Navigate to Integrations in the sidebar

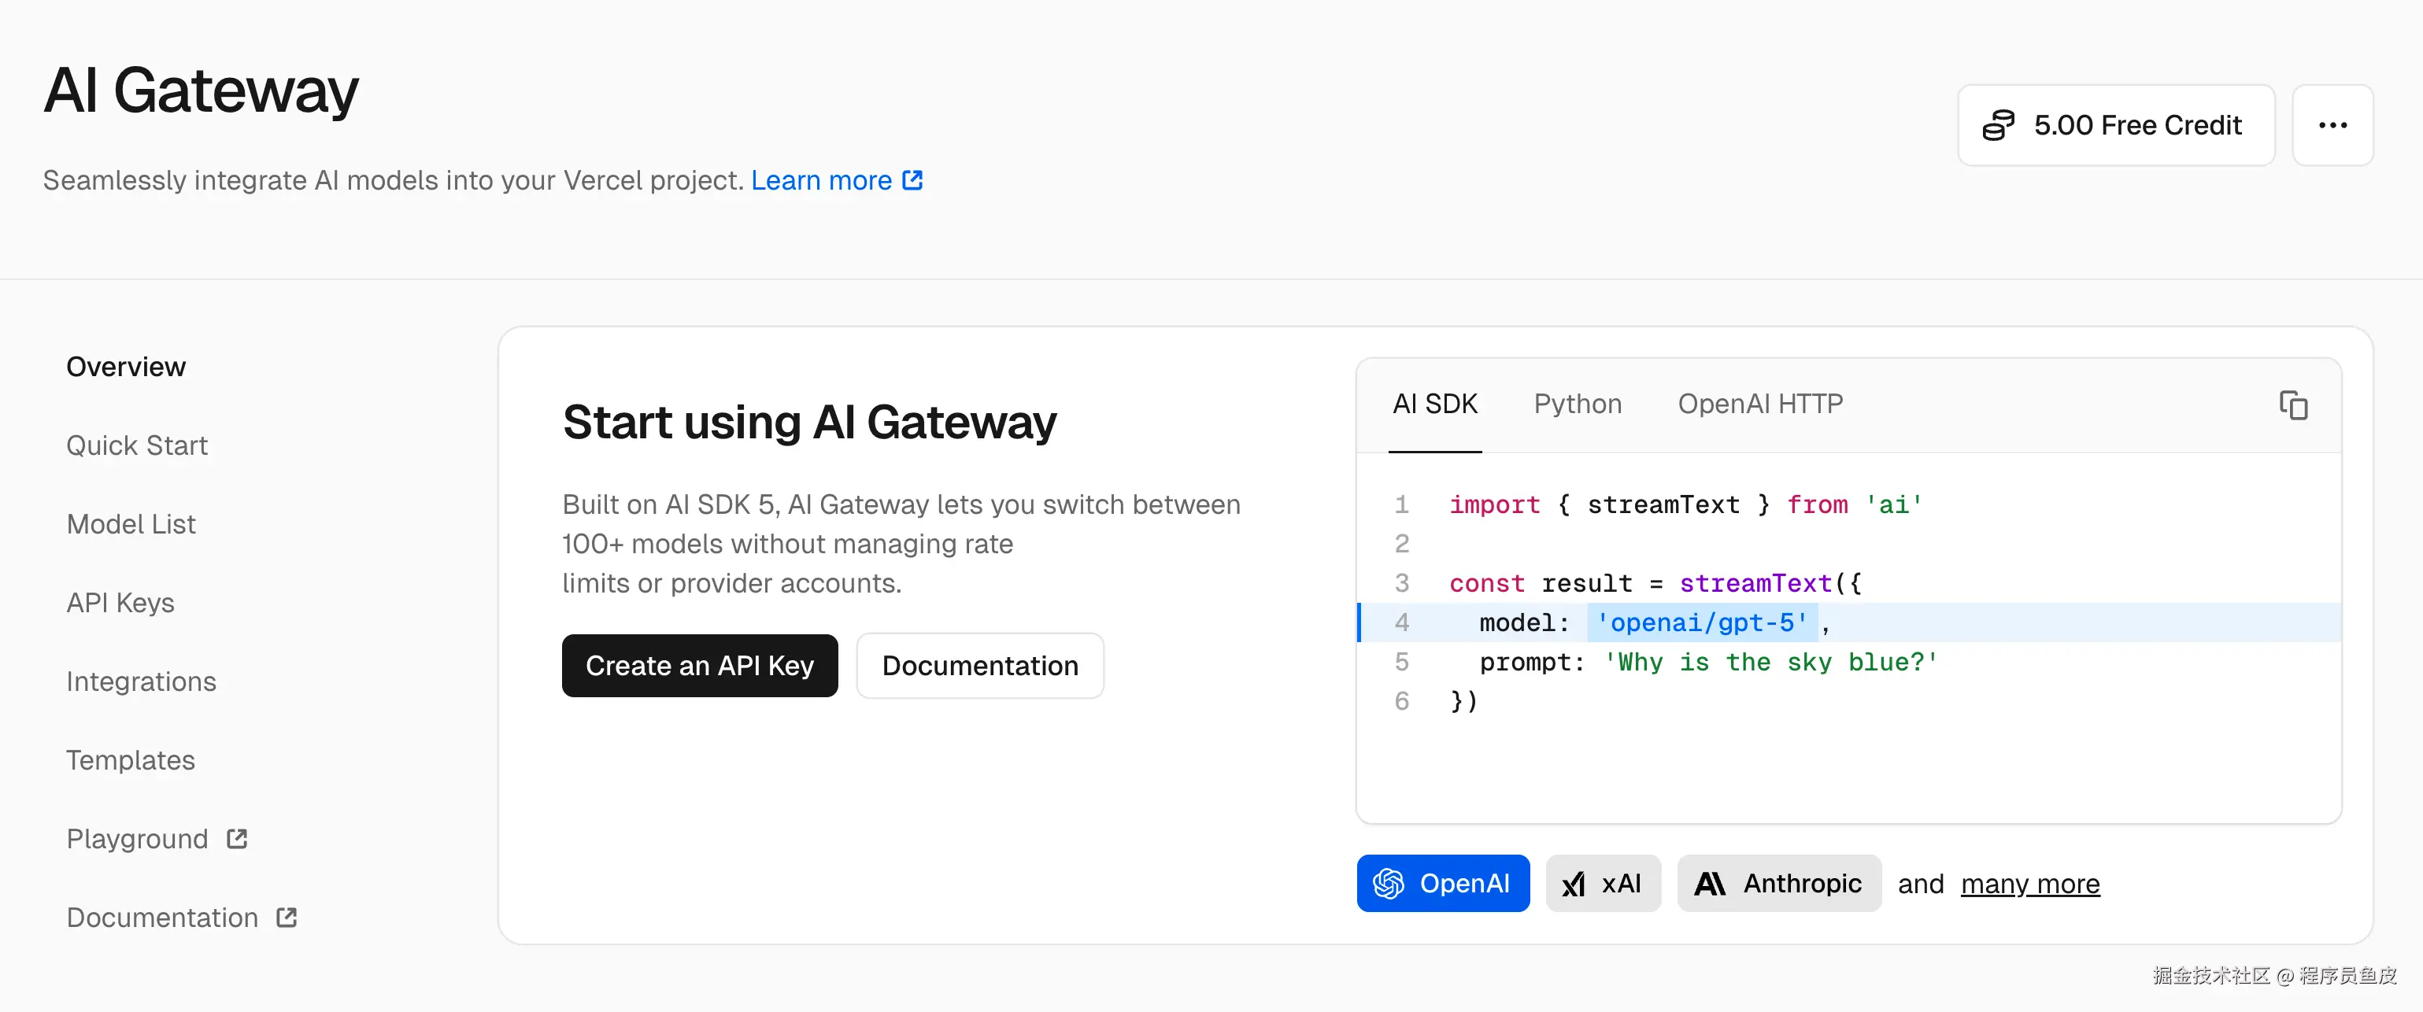pos(141,681)
